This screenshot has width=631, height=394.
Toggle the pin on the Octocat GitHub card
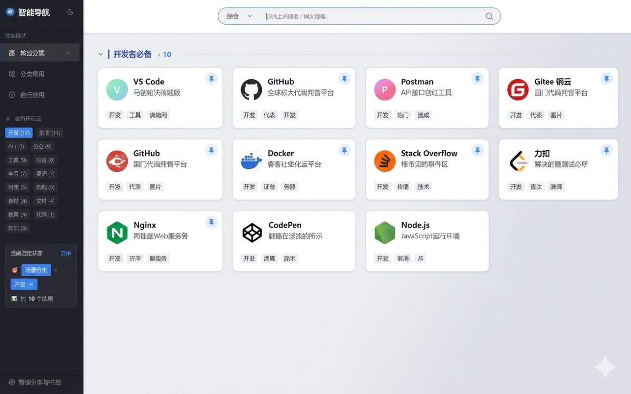point(344,79)
